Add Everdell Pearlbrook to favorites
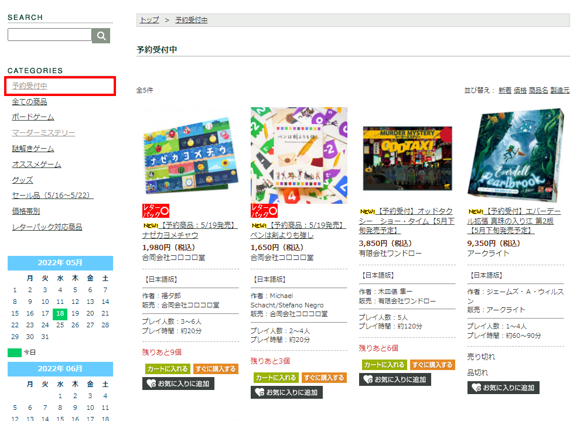 (x=503, y=388)
